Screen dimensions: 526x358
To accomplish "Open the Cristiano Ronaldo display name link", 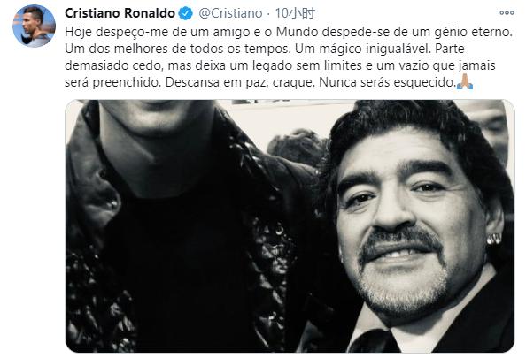I will point(120,13).
